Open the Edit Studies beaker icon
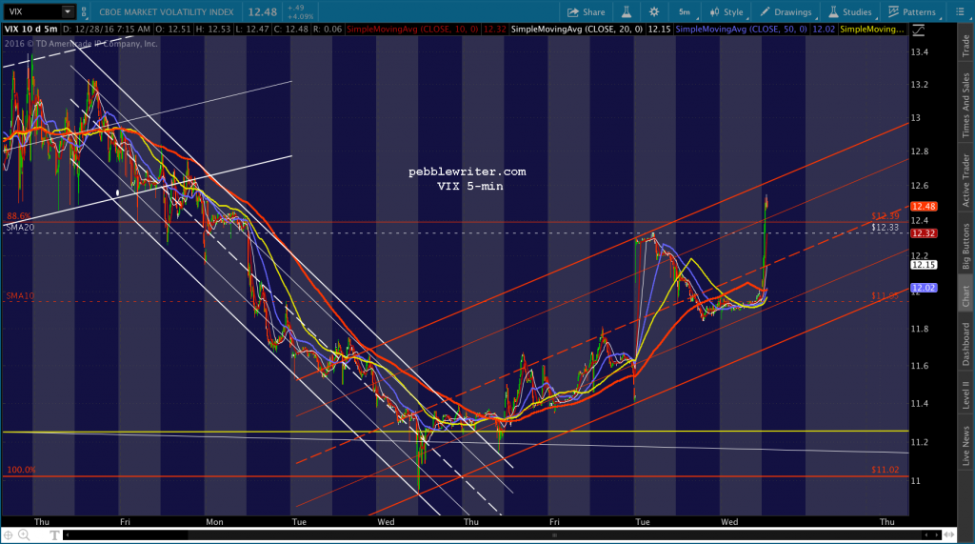Viewport: 975px width, 544px height. point(627,11)
